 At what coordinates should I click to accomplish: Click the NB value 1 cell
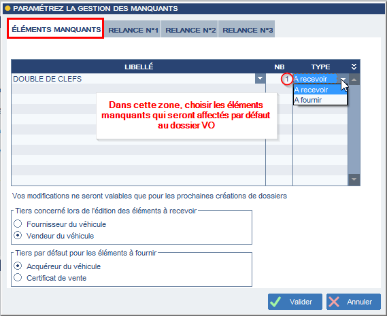279,79
